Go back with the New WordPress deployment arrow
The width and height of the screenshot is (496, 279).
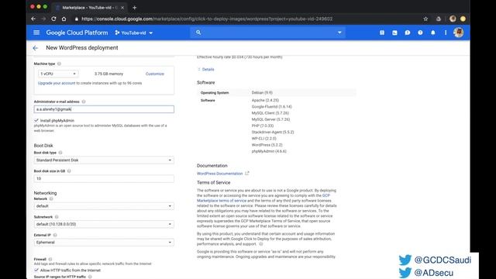point(35,48)
